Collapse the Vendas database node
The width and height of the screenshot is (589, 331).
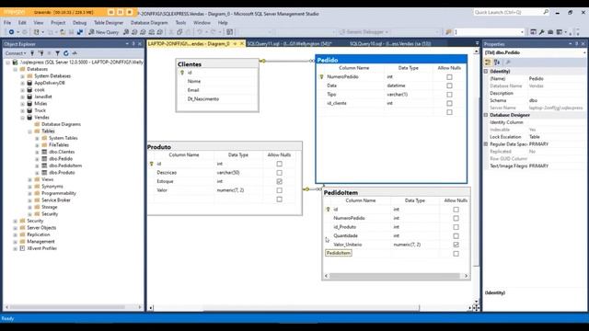pyautogui.click(x=22, y=118)
